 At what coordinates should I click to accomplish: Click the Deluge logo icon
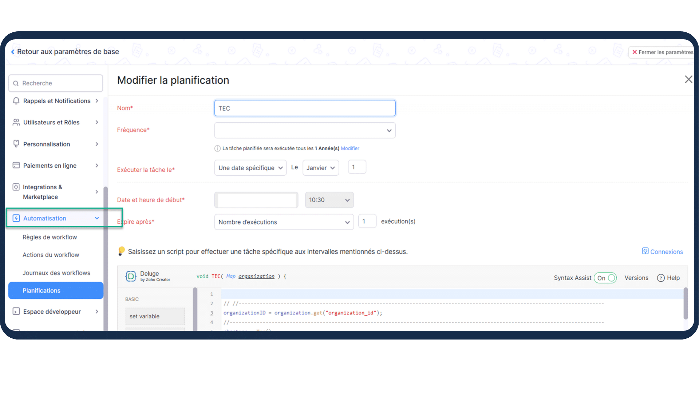131,277
